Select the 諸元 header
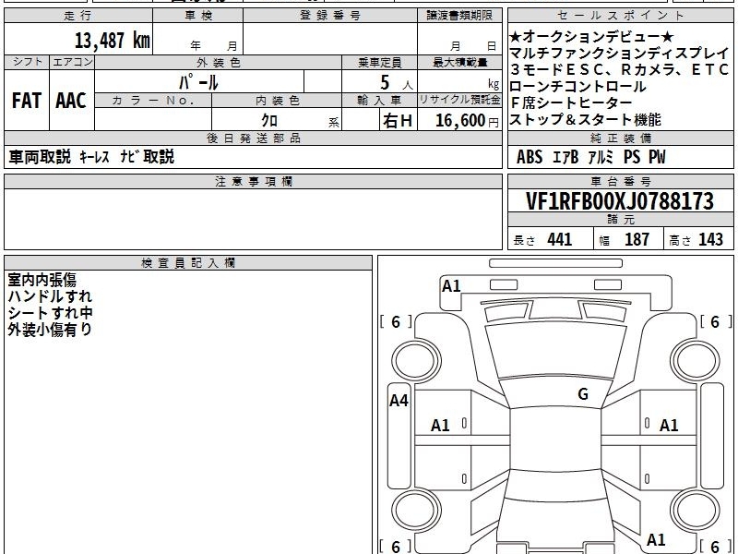 (x=620, y=220)
